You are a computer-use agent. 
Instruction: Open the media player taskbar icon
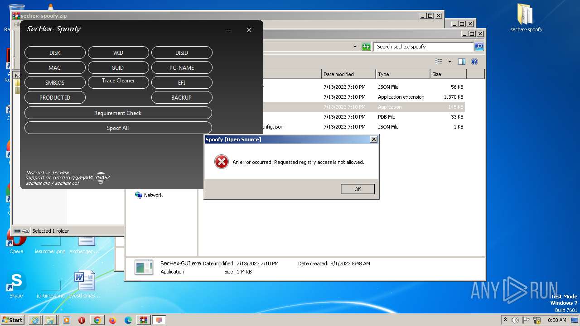pos(67,320)
